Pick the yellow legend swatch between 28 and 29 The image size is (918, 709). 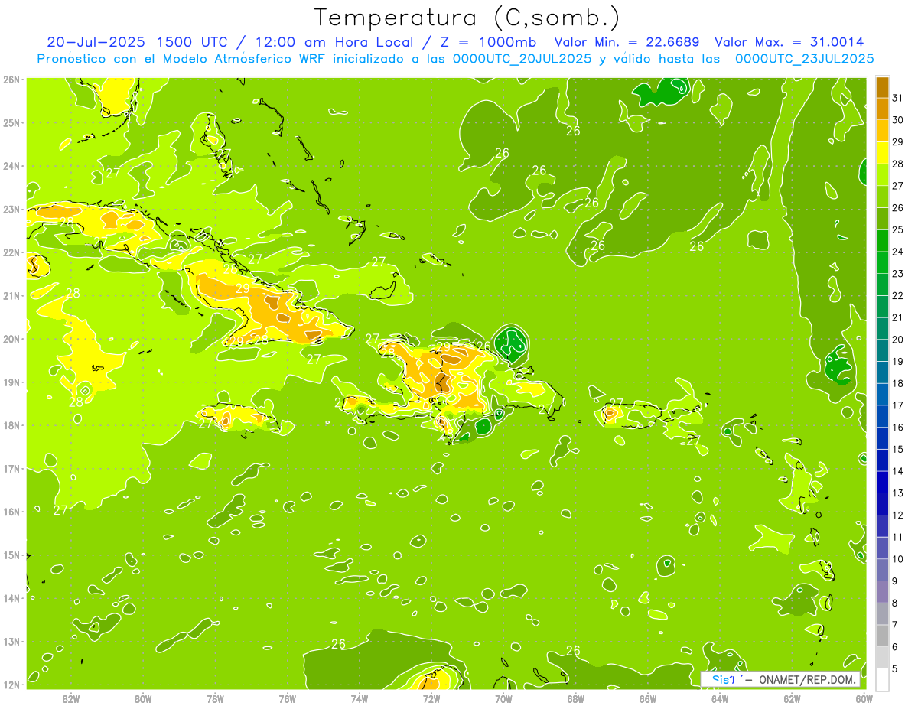[882, 153]
